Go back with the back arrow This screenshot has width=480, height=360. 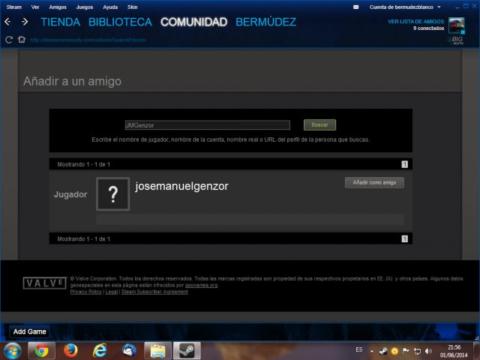(x=7, y=22)
